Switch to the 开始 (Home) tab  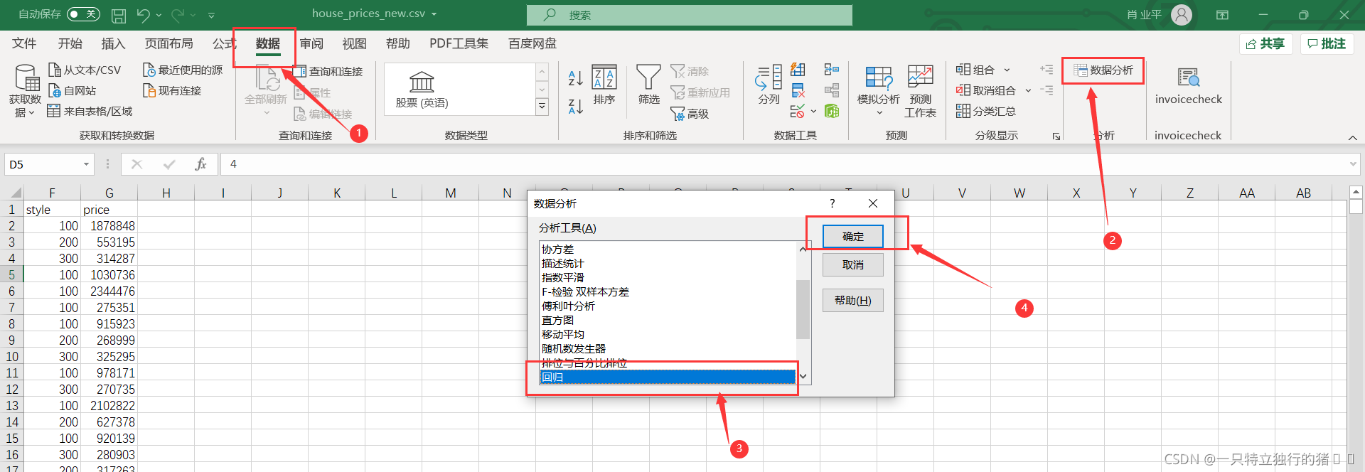[70, 43]
